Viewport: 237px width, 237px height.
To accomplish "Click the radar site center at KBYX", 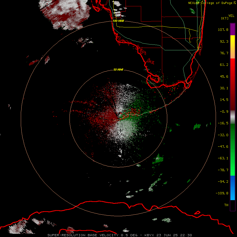I will click(118, 119).
